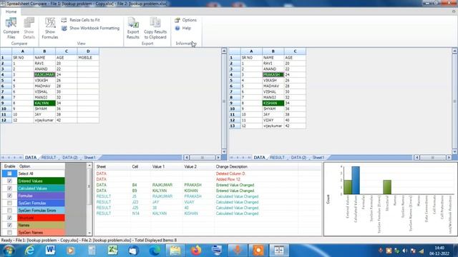
Task: Uncheck the Names option
Action: tap(9, 225)
